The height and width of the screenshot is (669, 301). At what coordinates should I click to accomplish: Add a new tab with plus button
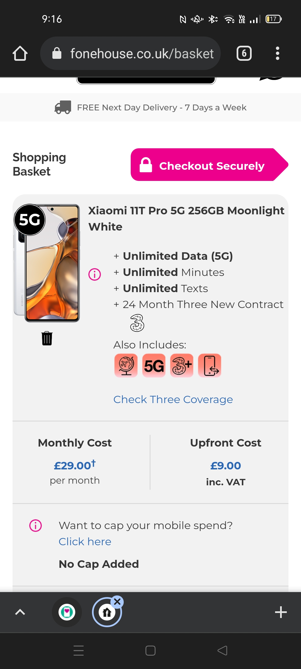point(281,612)
